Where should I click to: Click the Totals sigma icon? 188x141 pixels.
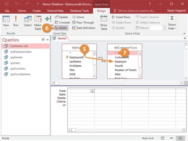tap(172, 18)
